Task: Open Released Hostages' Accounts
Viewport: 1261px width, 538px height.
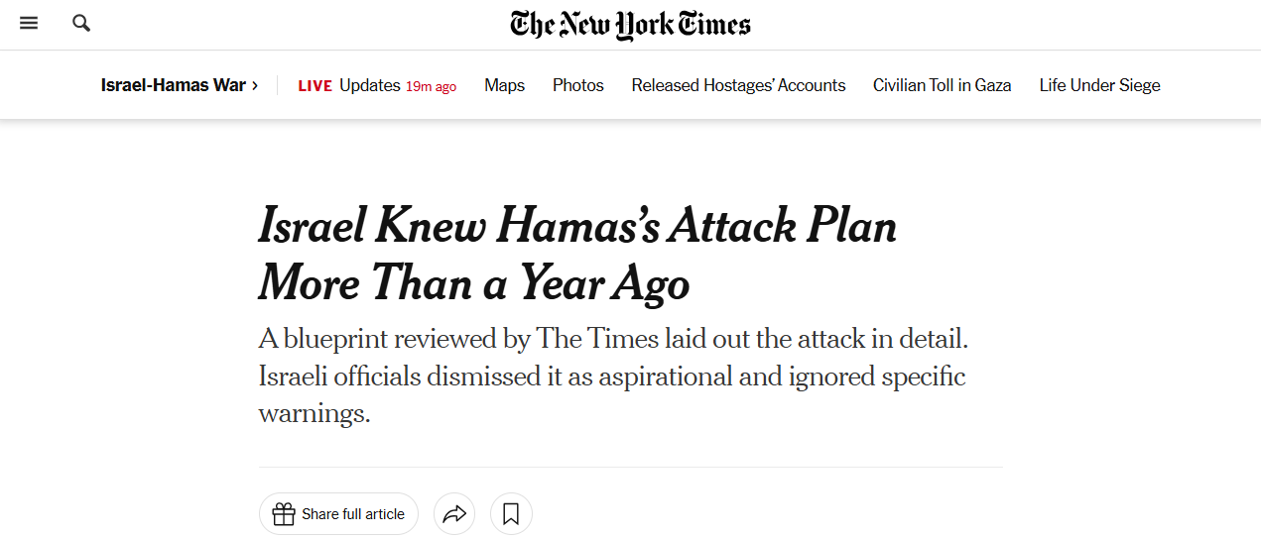Action: tap(739, 85)
